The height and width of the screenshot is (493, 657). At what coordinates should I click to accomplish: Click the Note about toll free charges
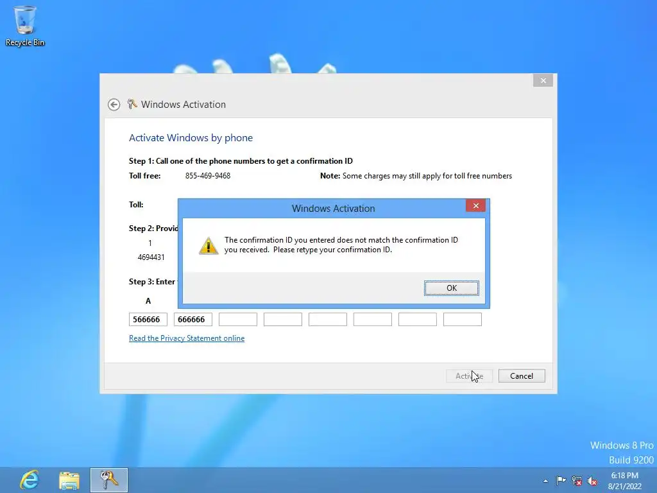pyautogui.click(x=416, y=176)
